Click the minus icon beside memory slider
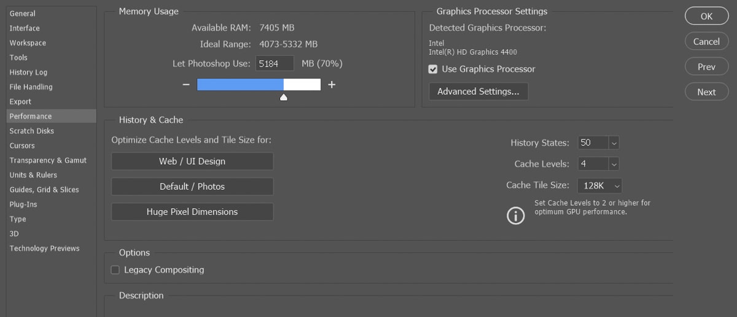 click(x=186, y=85)
